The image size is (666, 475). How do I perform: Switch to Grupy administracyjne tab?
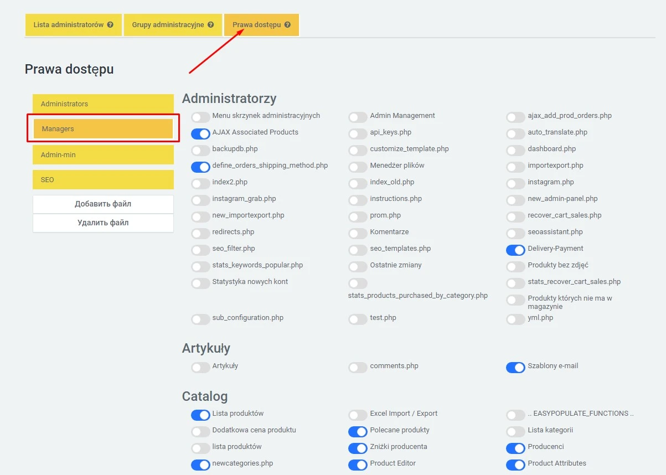tap(168, 25)
